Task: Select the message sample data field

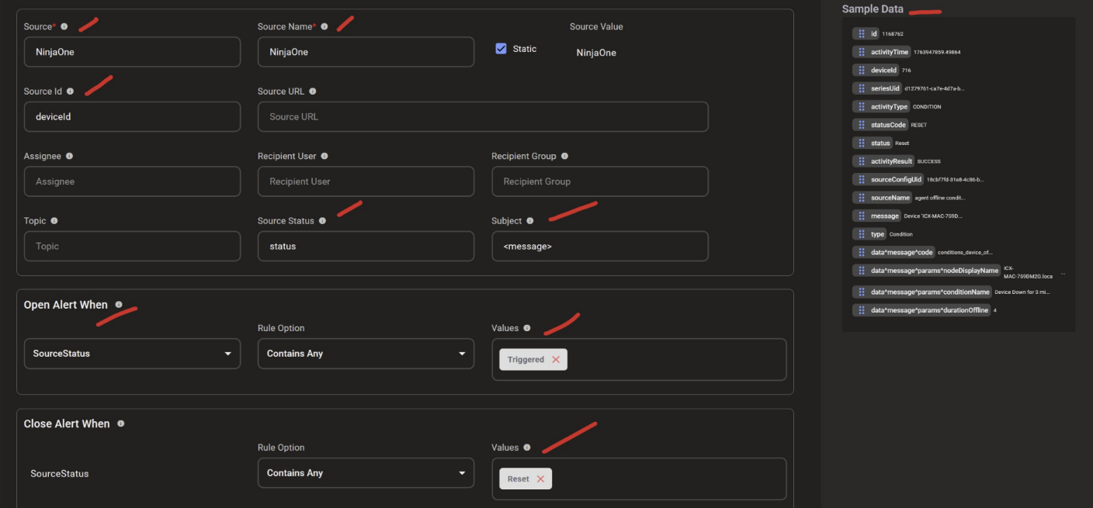Action: pyautogui.click(x=884, y=216)
